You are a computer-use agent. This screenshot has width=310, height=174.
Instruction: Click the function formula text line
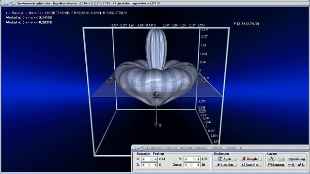click(66, 13)
